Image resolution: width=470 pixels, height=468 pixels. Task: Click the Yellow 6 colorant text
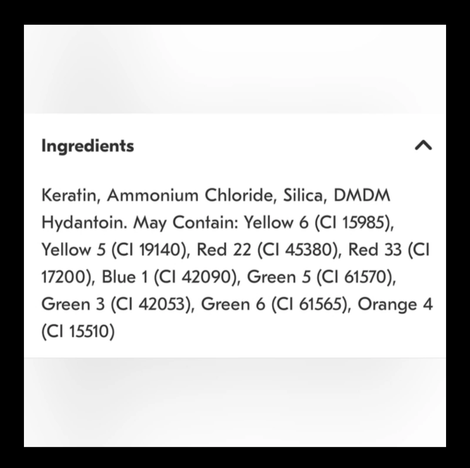pos(275,223)
